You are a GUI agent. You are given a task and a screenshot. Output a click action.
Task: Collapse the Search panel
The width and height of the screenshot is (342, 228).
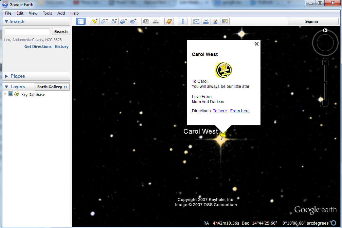[6, 21]
